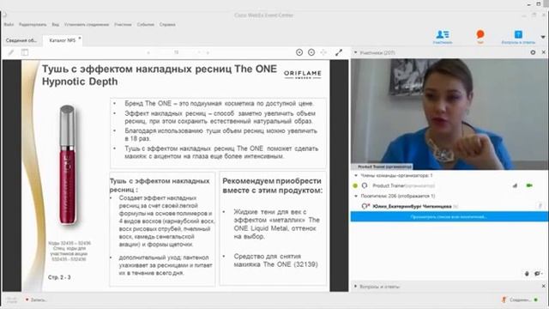
Task: Open the Редактировать menu
Action: point(33,25)
